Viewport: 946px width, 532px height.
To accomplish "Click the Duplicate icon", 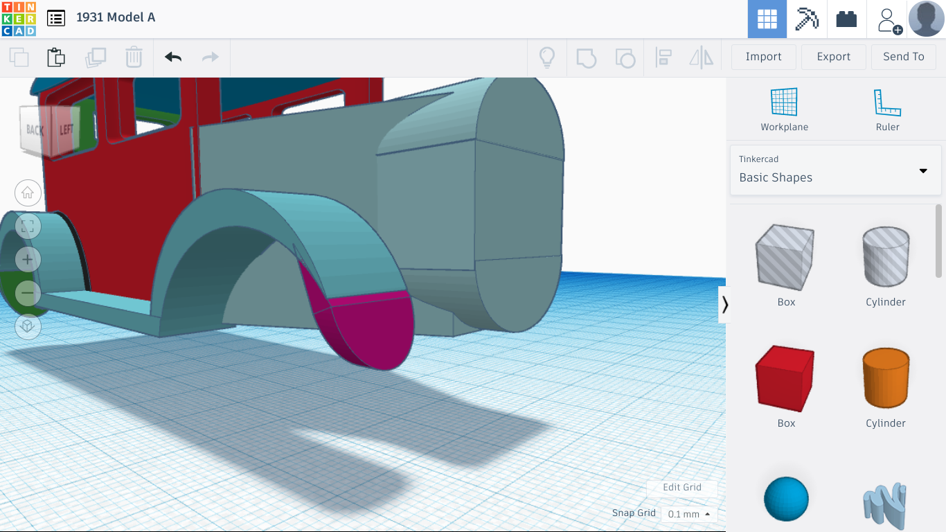I will tap(95, 57).
